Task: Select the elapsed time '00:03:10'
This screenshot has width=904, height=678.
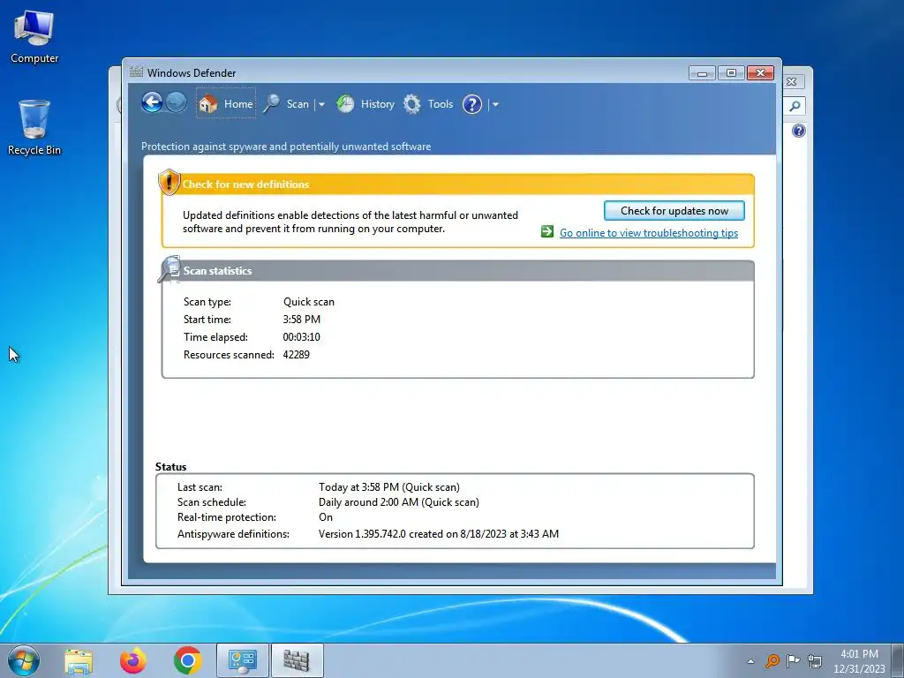Action: coord(302,337)
